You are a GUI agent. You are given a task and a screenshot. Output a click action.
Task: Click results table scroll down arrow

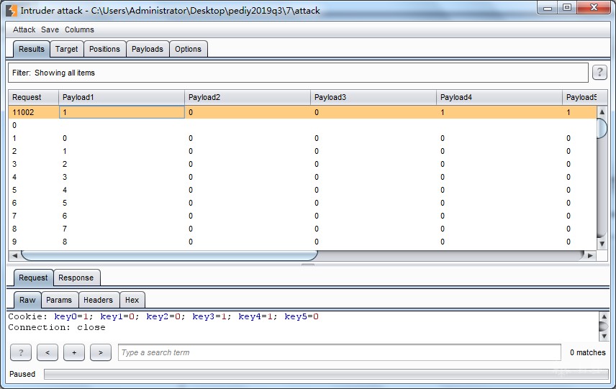click(602, 244)
